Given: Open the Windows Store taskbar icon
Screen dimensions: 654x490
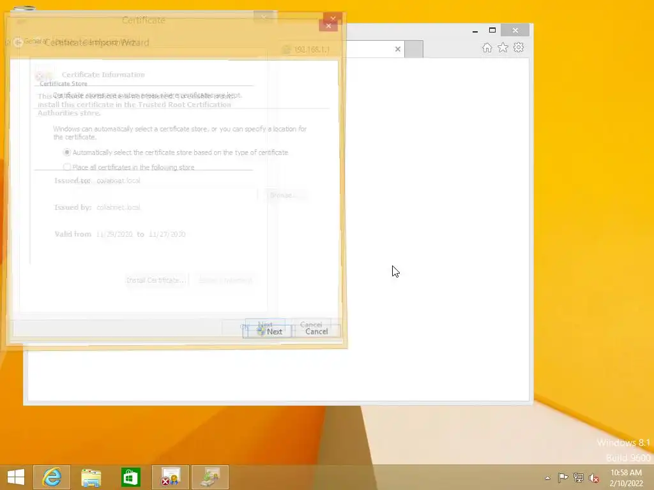Looking at the screenshot, I should pos(130,477).
